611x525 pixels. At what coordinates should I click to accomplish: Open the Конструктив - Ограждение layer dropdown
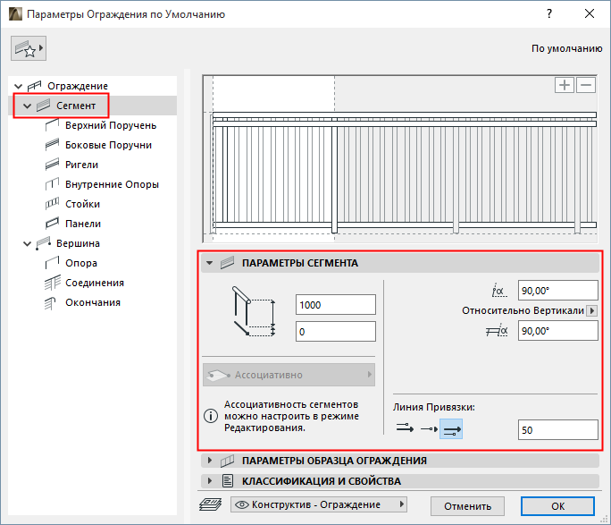coord(319,504)
